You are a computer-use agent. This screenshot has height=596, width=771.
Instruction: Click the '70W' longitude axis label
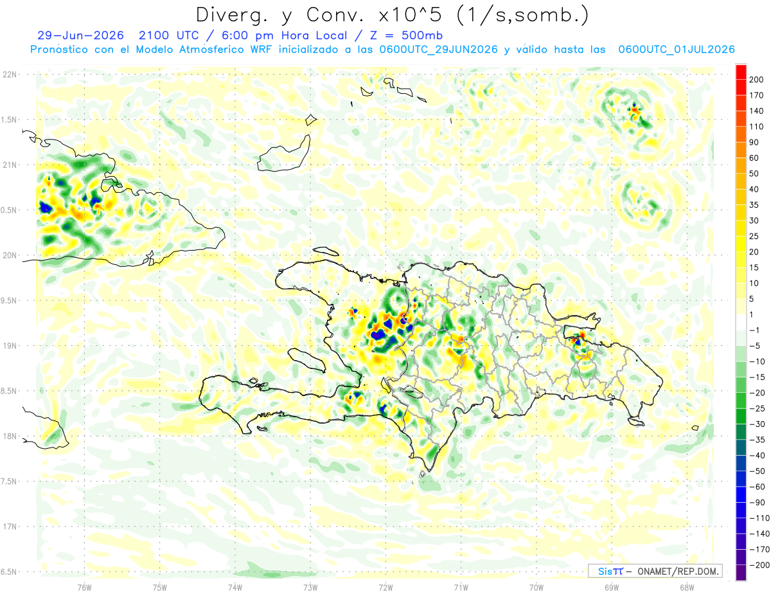536,587
